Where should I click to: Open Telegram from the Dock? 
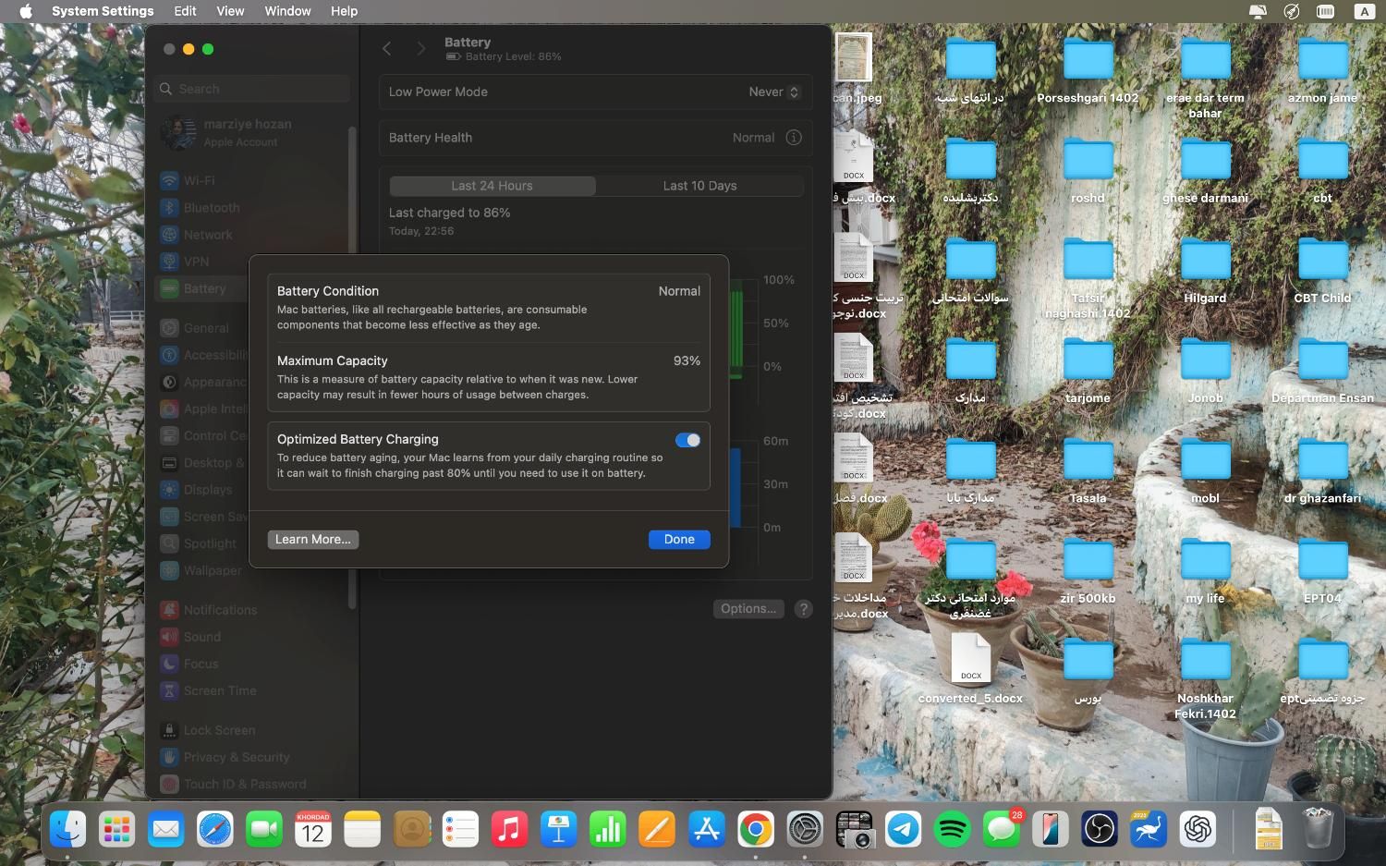pos(903,829)
